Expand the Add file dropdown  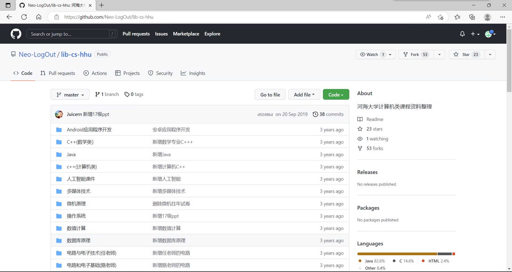click(x=304, y=95)
